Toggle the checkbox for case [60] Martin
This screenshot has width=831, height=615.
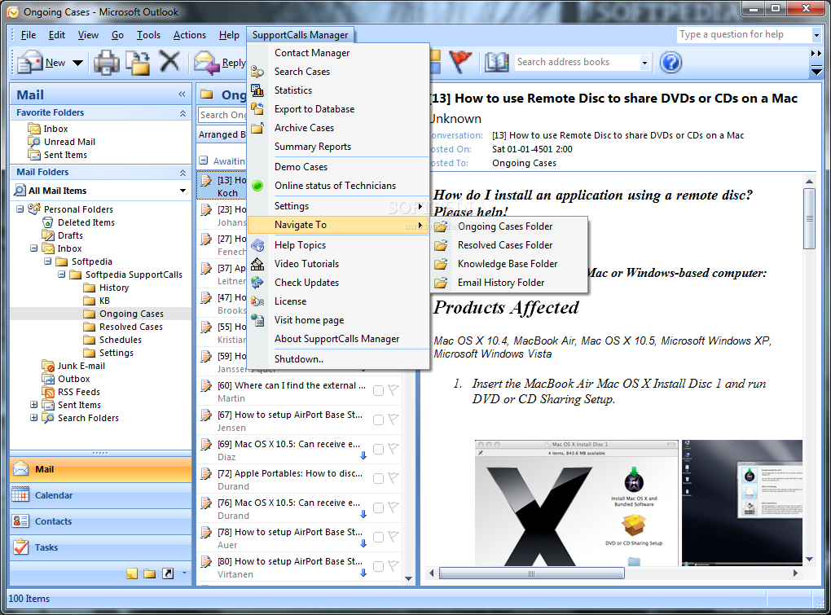pyautogui.click(x=378, y=391)
